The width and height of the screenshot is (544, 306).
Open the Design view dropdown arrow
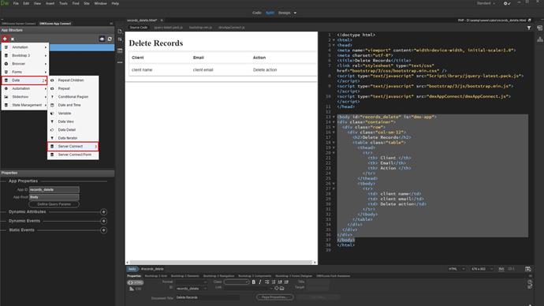(x=295, y=13)
